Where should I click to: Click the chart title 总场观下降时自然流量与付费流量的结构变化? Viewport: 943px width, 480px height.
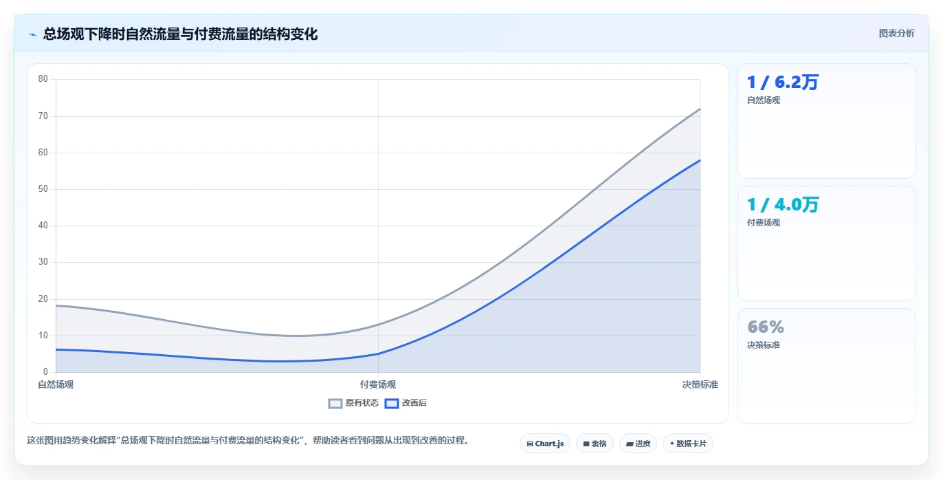180,34
